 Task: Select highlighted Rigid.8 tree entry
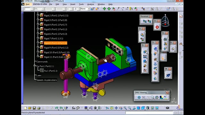[55, 43]
